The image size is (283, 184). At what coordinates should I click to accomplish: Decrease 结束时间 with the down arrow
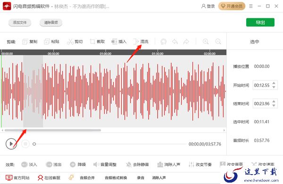click(x=274, y=106)
